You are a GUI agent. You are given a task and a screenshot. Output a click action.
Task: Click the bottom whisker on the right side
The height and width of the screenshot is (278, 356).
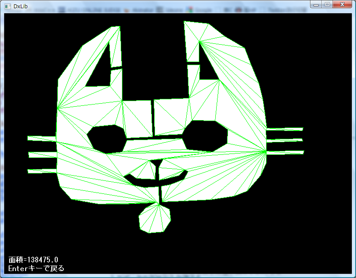(285, 152)
